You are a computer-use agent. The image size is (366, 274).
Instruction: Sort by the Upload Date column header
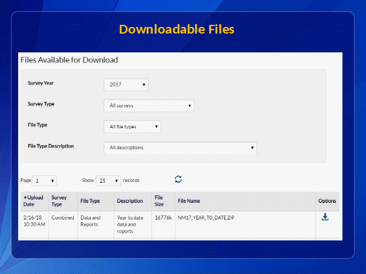34,201
